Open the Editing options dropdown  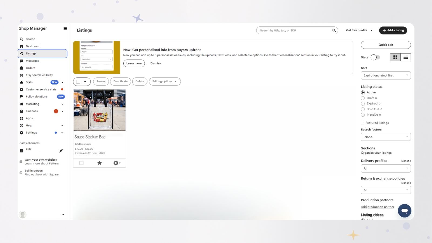(x=165, y=82)
